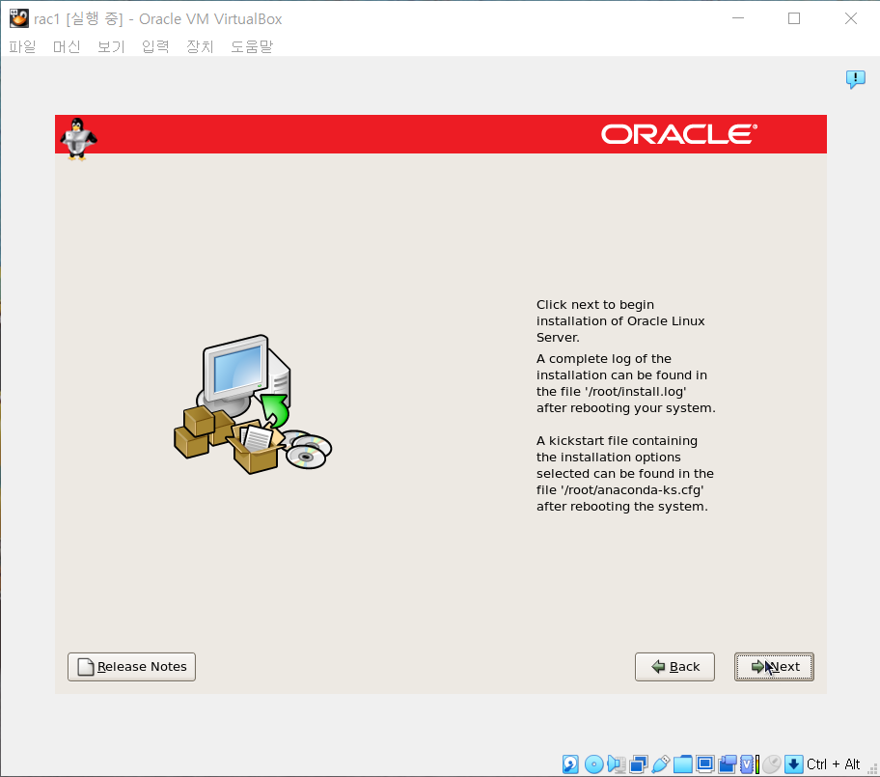Image resolution: width=880 pixels, height=777 pixels.
Task: Open the 도움말 menu
Action: (x=252, y=46)
